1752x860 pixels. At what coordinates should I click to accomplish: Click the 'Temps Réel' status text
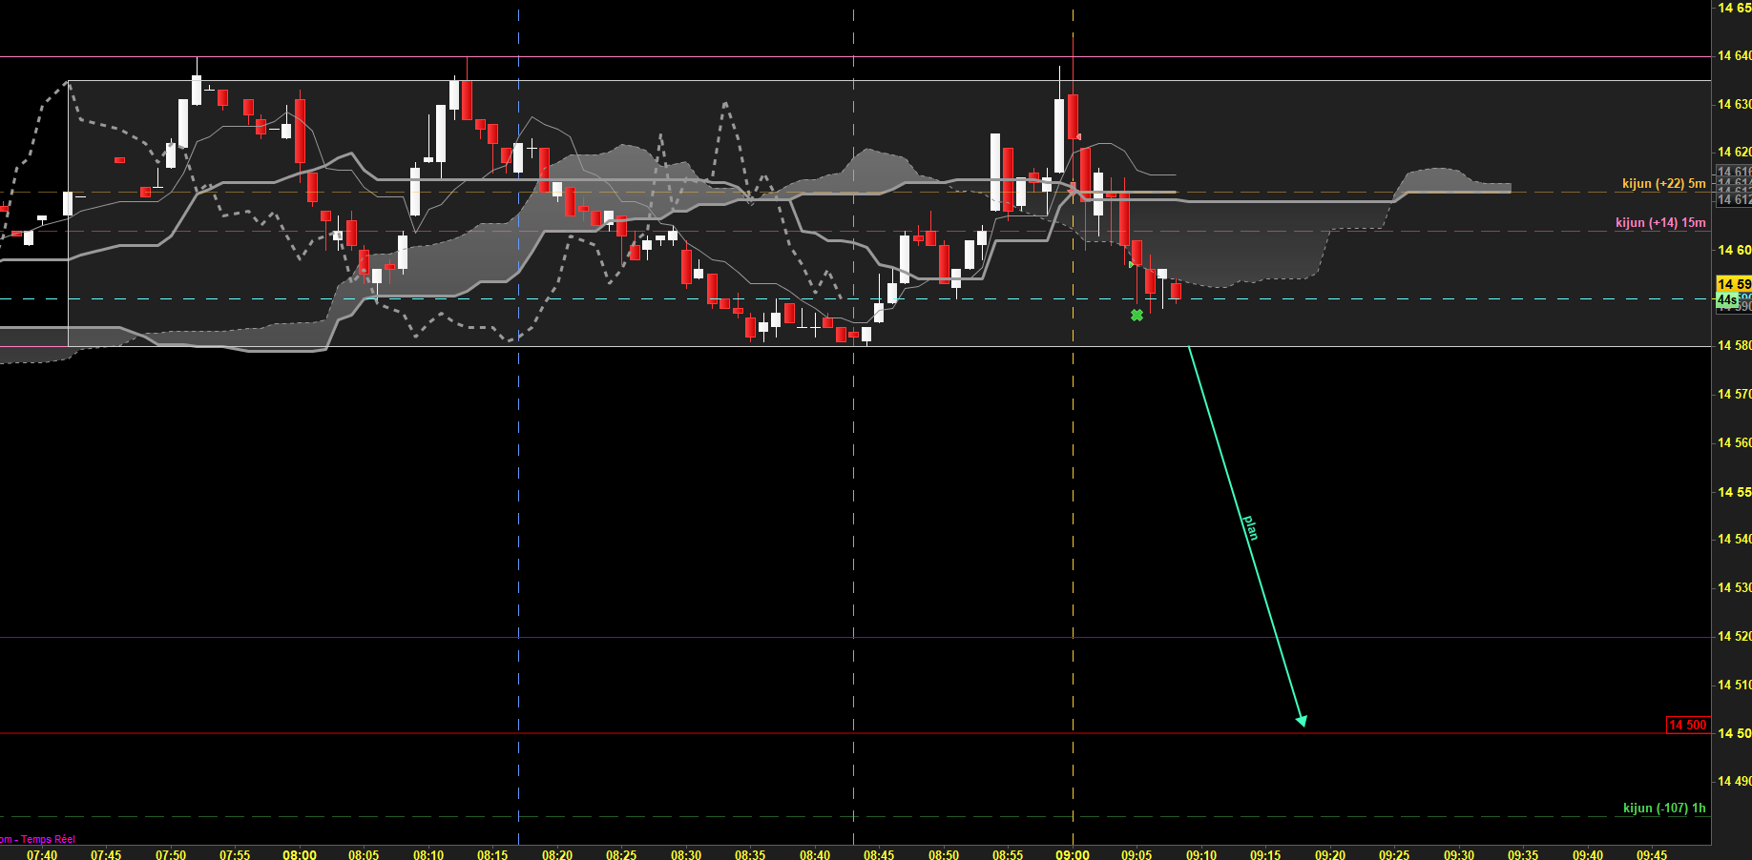pos(48,839)
